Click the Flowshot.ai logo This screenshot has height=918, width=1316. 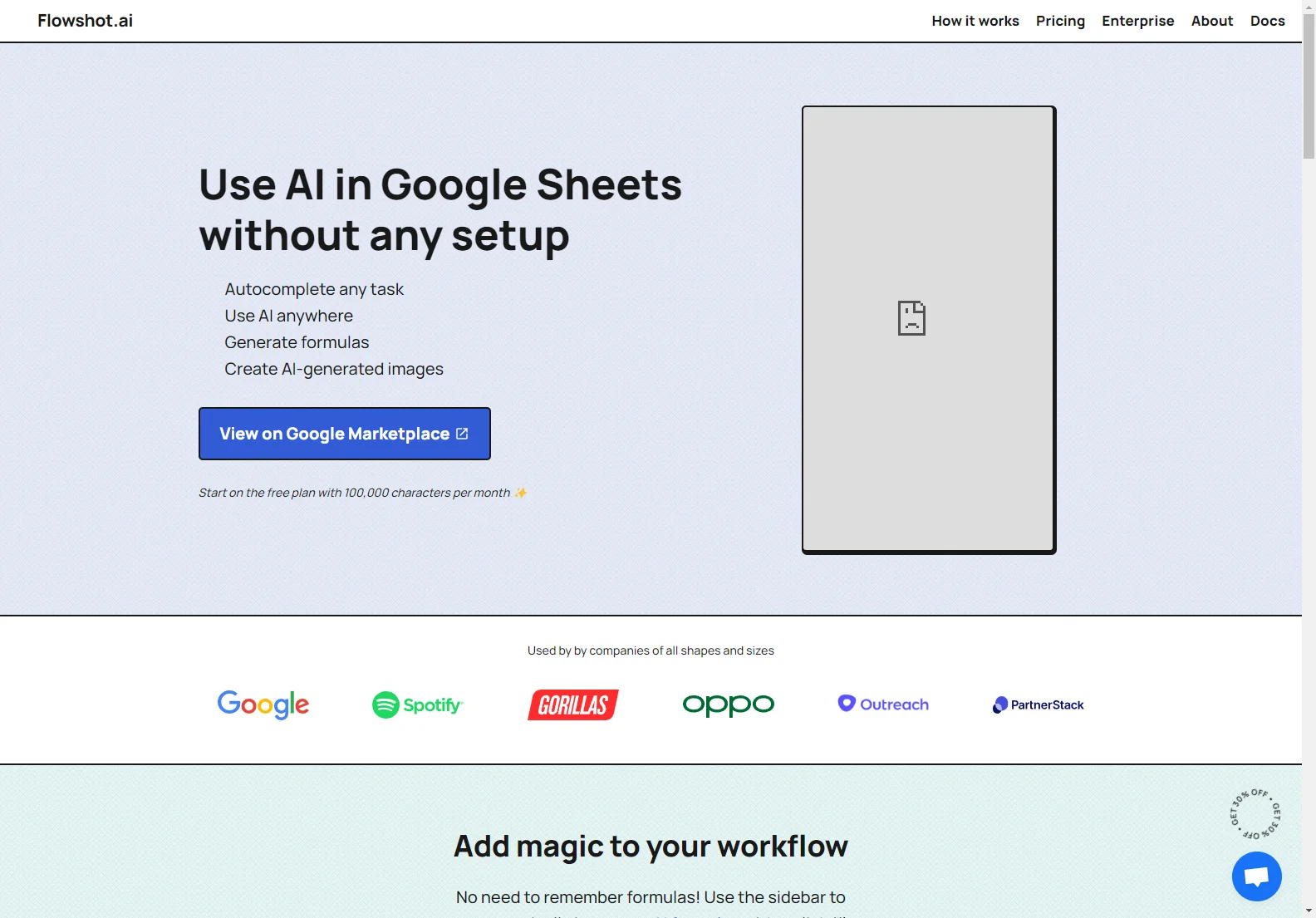click(x=85, y=21)
